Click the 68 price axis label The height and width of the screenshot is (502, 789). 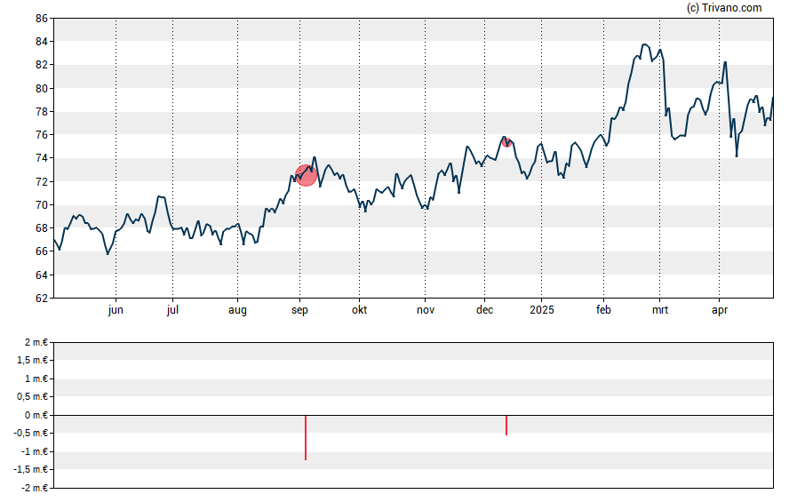42,227
